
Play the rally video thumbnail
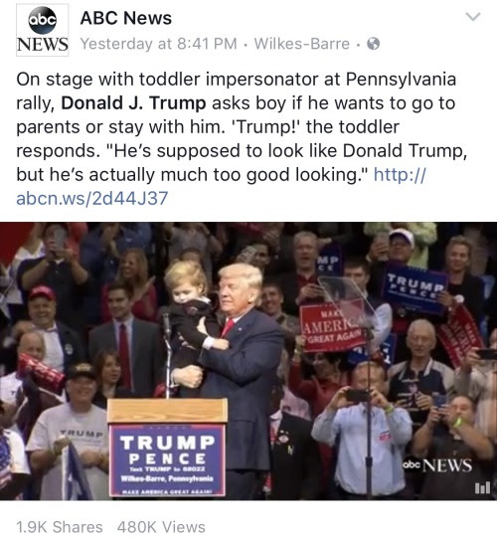(248, 361)
